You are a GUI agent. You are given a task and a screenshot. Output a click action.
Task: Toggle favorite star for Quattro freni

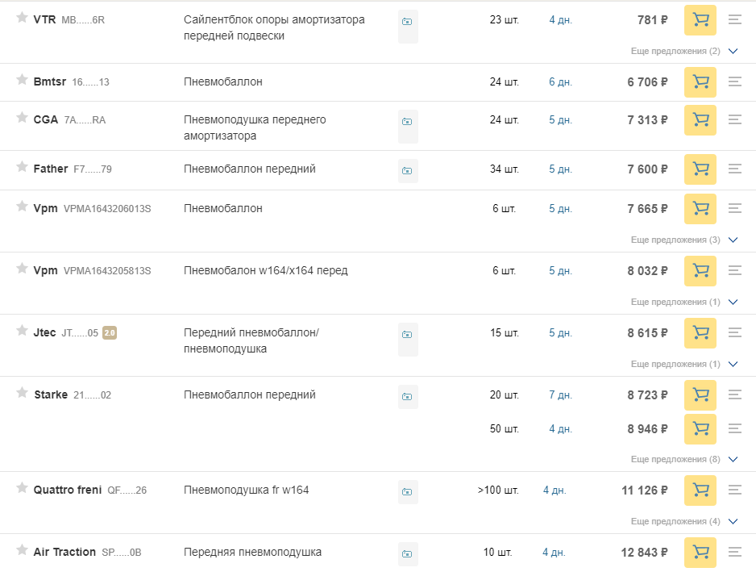point(22,488)
